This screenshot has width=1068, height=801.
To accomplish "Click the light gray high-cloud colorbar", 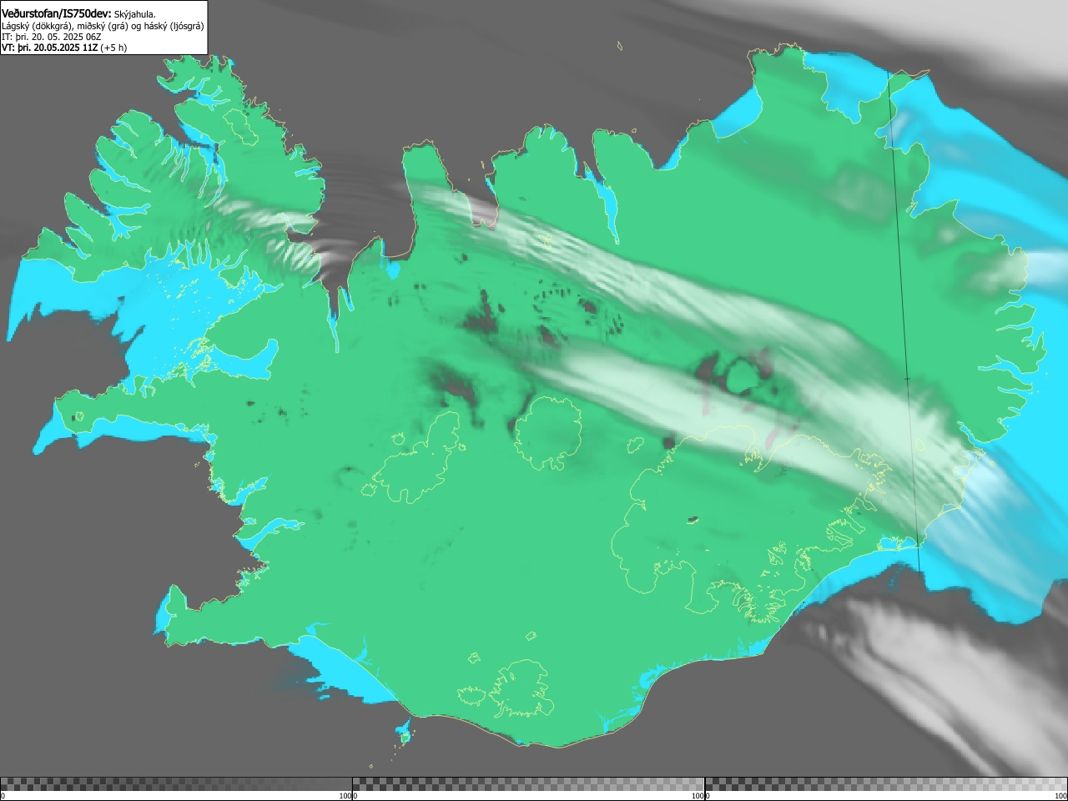I will (886, 784).
